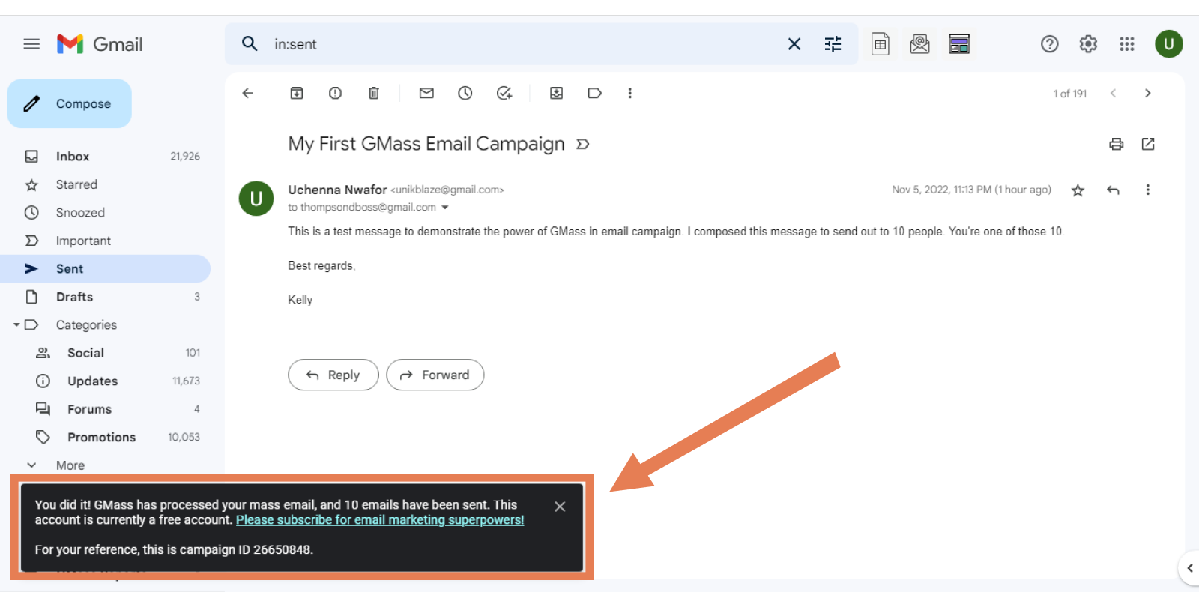
Task: Open the Labels icon in toolbar
Action: point(595,93)
